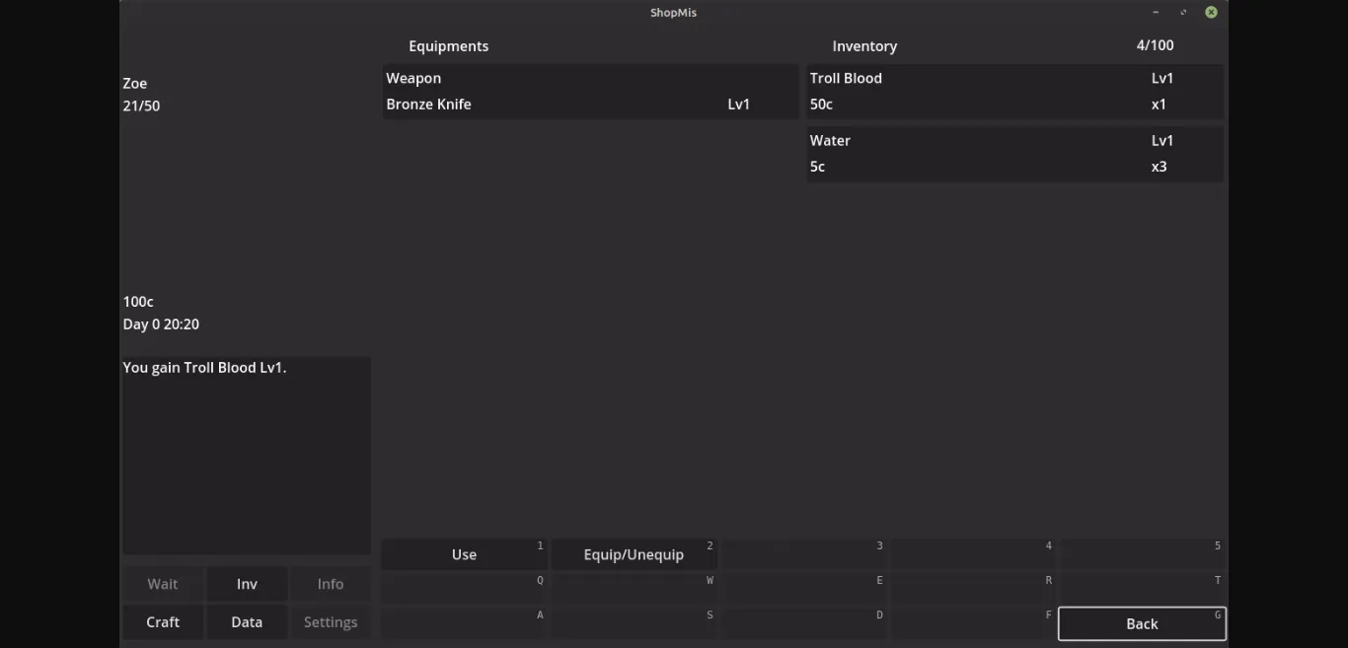This screenshot has width=1348, height=648.
Task: Open the Craft menu
Action: point(163,622)
